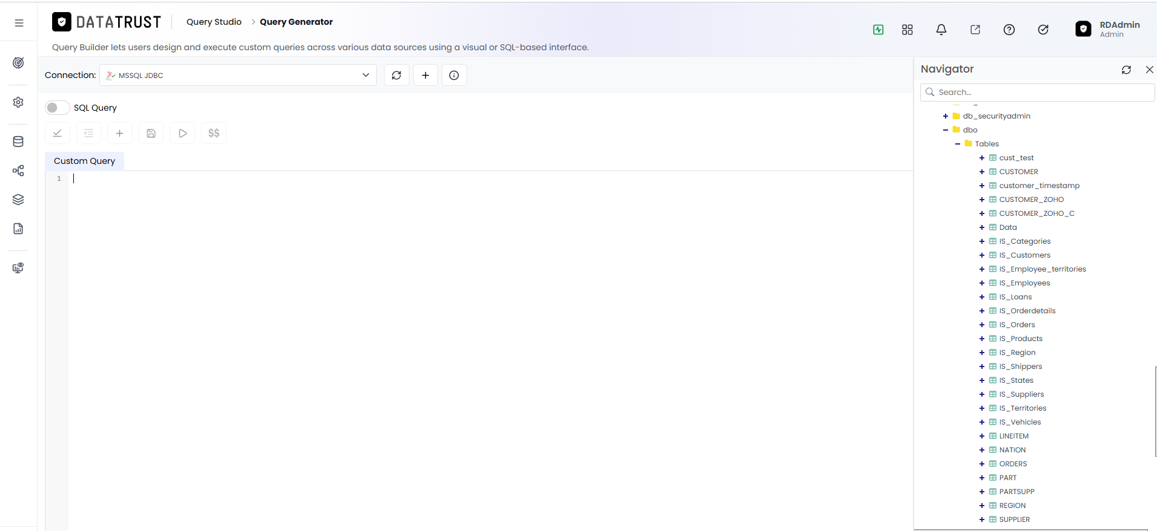Image resolution: width=1157 pixels, height=531 pixels.
Task: Show connection info icon
Action: [454, 75]
